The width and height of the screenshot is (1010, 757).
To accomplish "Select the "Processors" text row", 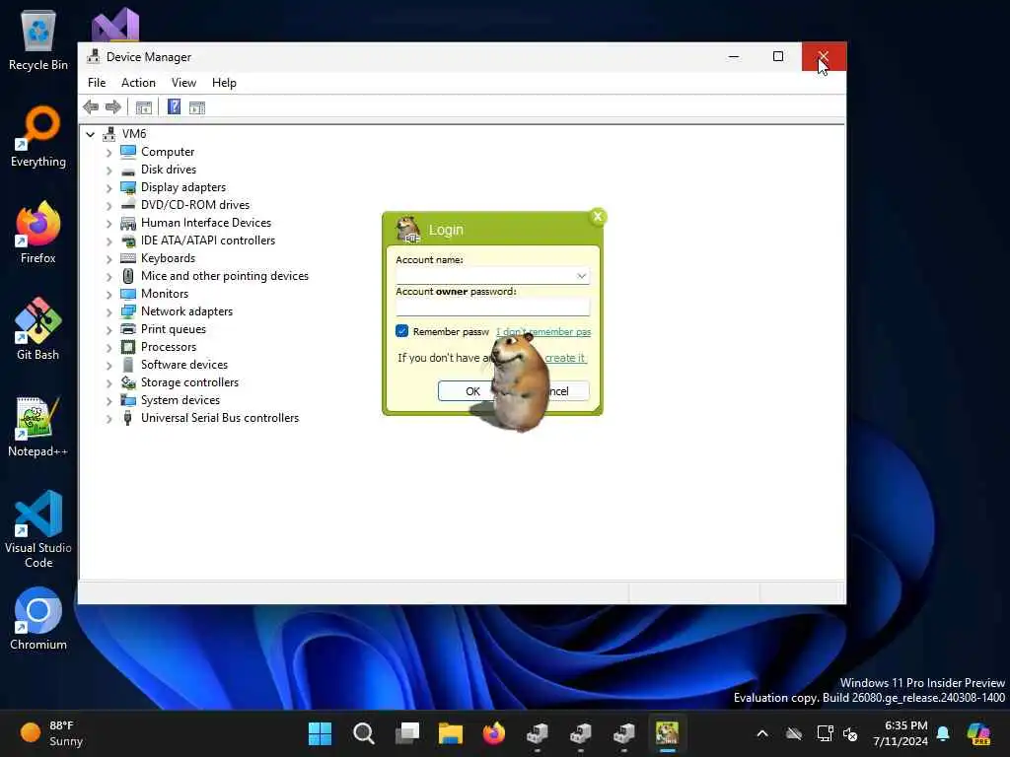I will click(x=169, y=347).
